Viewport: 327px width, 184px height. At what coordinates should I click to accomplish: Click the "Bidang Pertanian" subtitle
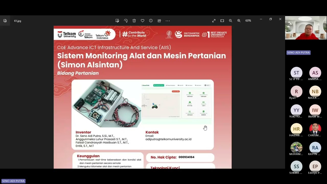pos(78,73)
